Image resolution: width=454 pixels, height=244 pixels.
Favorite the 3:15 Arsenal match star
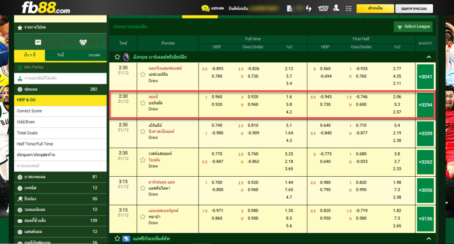(x=142, y=188)
